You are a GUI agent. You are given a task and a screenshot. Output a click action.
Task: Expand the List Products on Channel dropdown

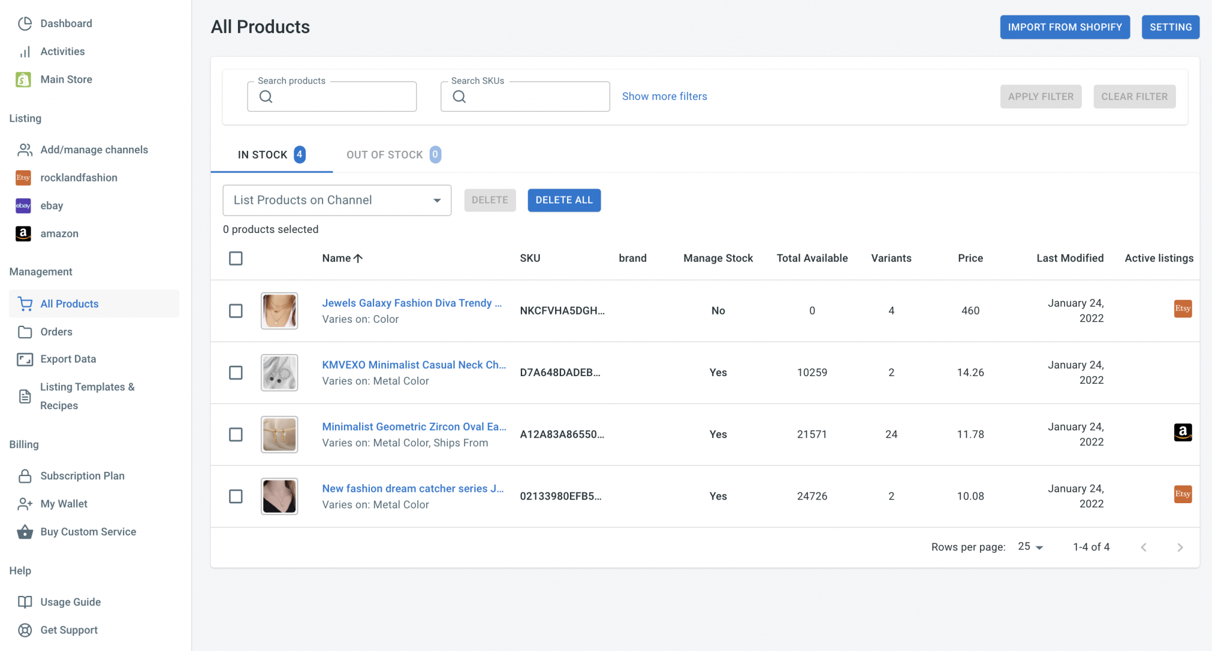click(x=337, y=200)
